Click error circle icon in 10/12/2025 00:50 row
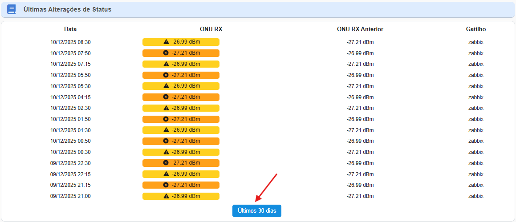 pos(166,141)
